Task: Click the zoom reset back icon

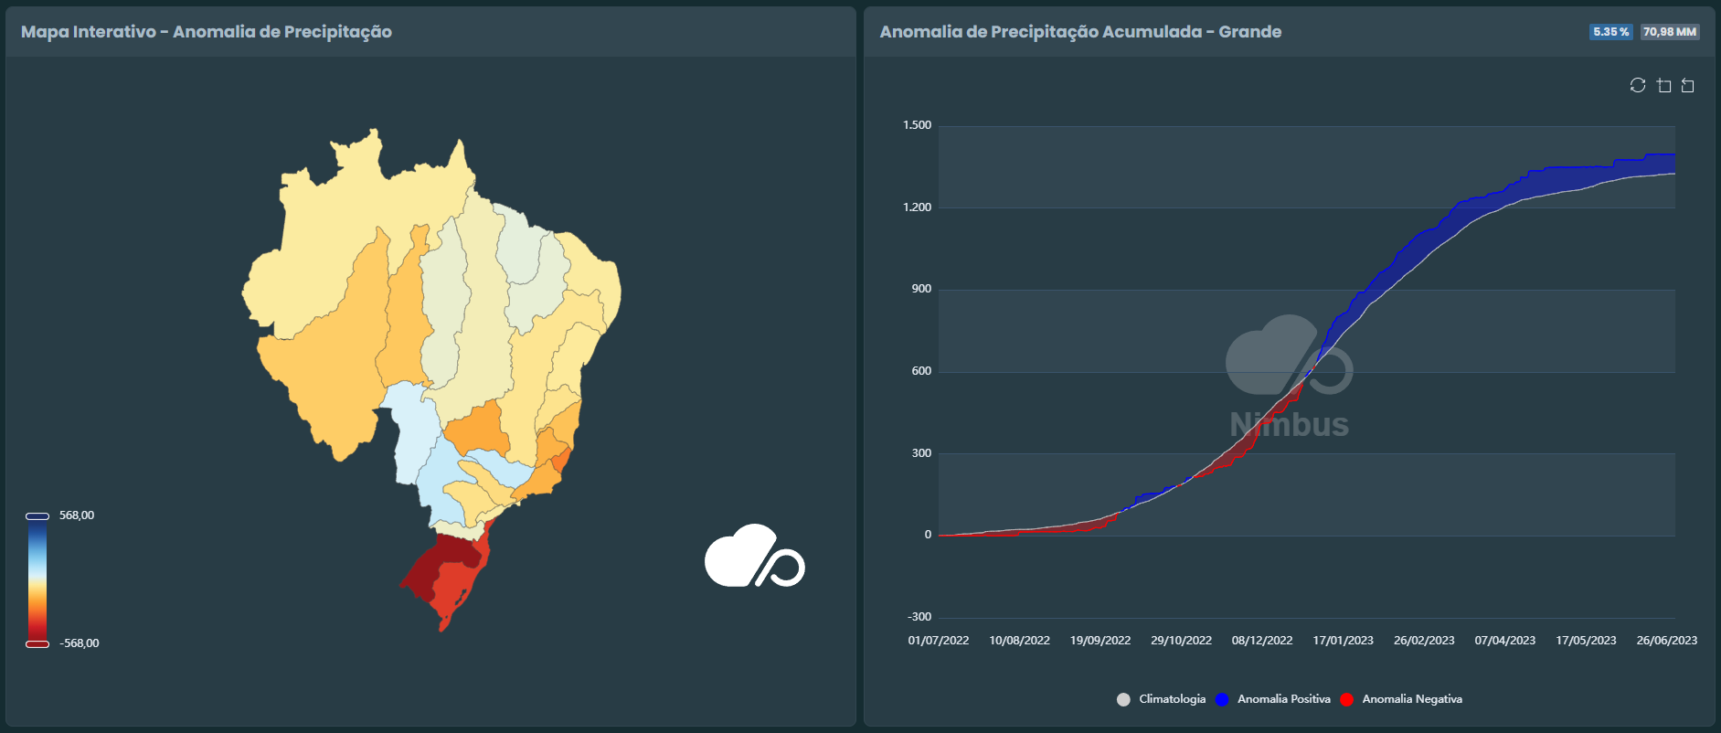Action: [x=1688, y=85]
